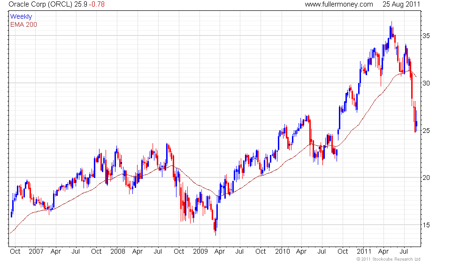Click the EMA 200 legend label
The height and width of the screenshot is (263, 460).
[x=24, y=24]
